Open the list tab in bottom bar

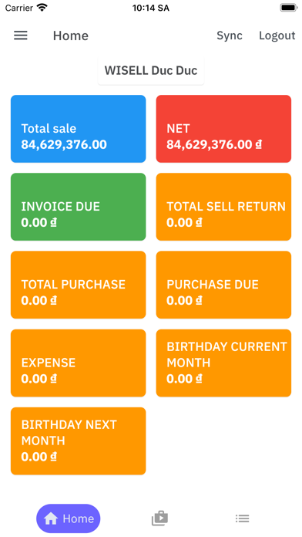[x=242, y=518]
